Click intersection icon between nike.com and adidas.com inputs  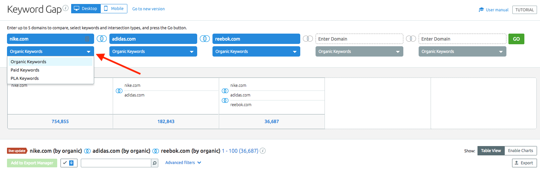point(102,39)
